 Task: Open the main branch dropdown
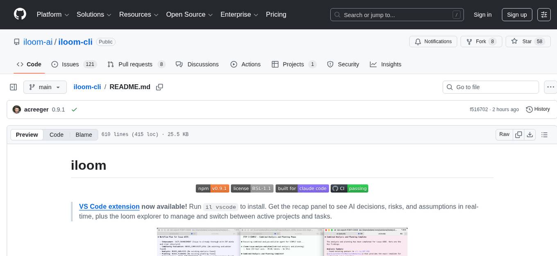45,87
